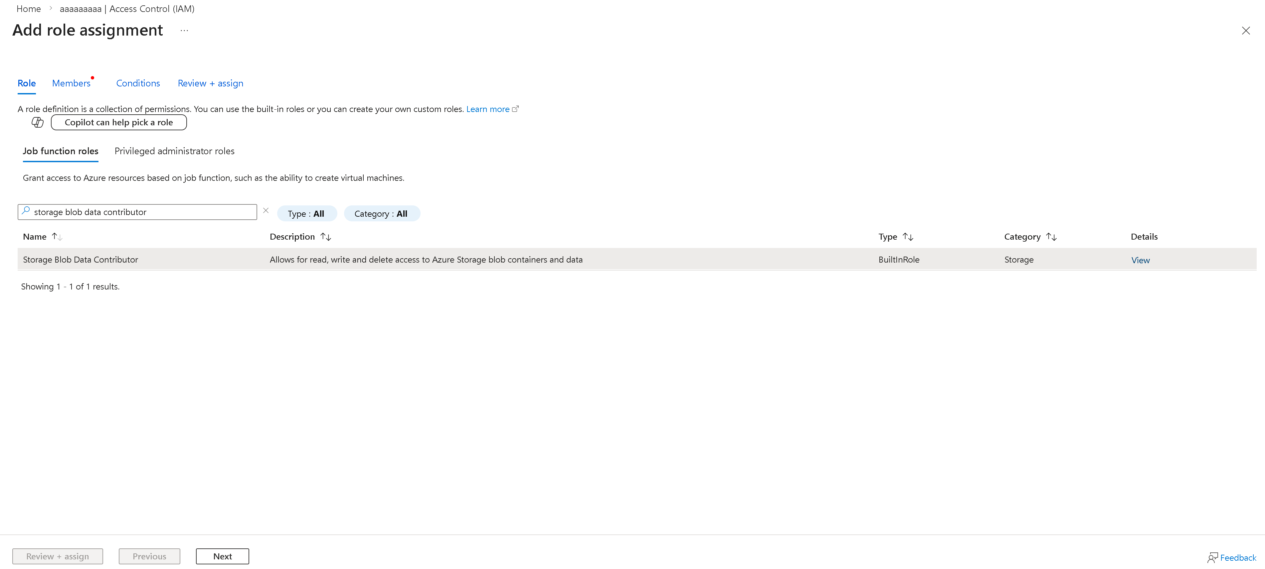
Task: Click the search magnifier icon
Action: (x=26, y=211)
